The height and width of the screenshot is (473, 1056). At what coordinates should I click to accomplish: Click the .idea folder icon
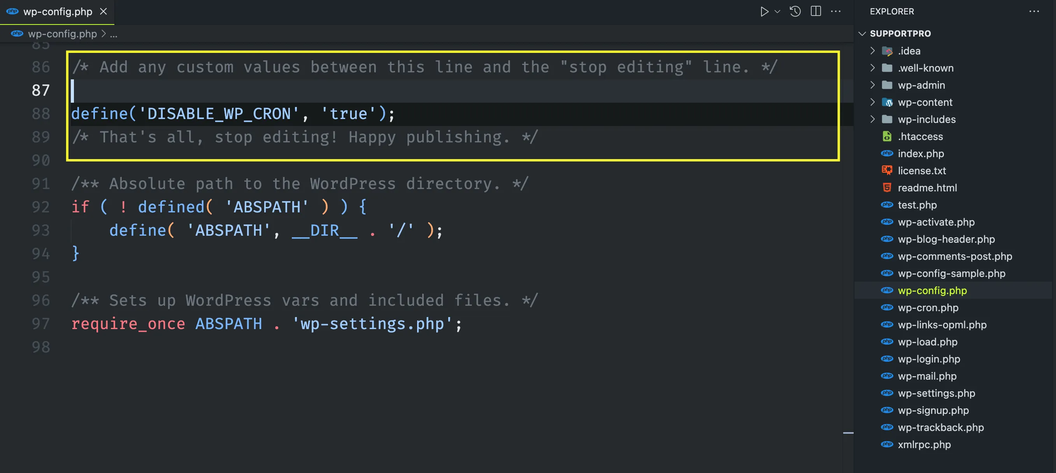pos(887,51)
